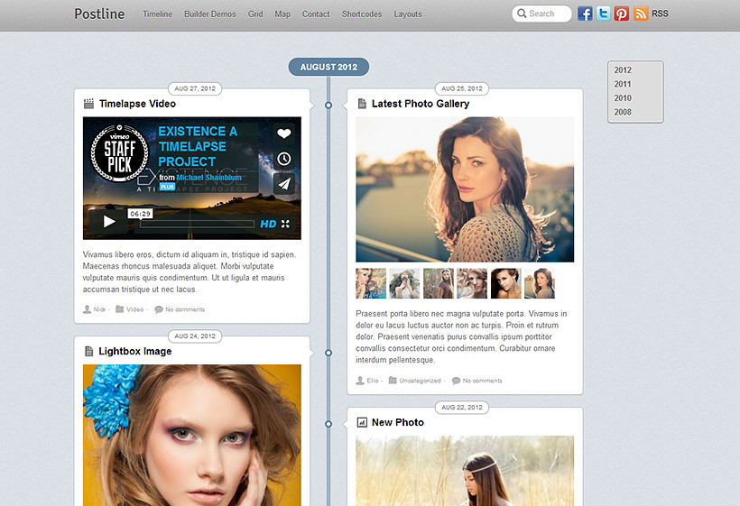Viewport: 740px width, 506px height.
Task: Play the Timelapse video
Action: click(x=109, y=222)
